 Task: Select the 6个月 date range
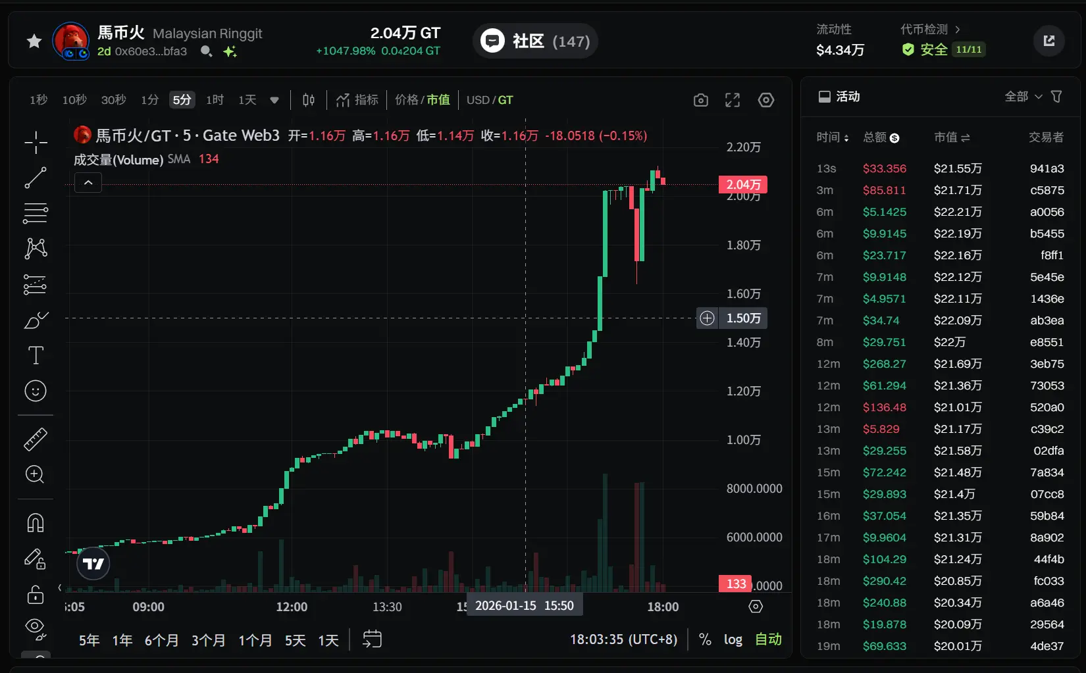point(161,640)
